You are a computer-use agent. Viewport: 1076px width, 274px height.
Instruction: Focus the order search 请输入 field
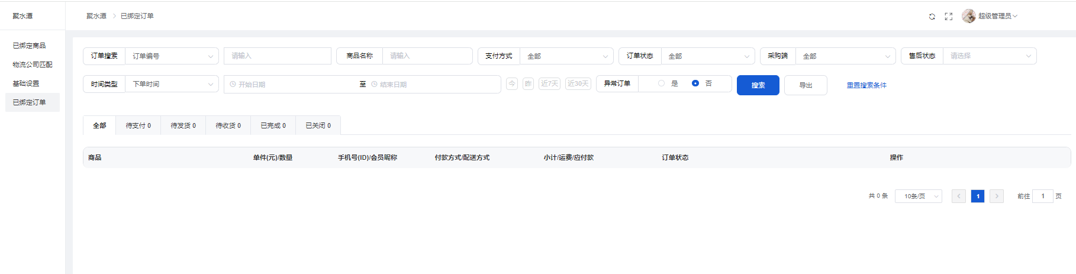click(x=278, y=56)
